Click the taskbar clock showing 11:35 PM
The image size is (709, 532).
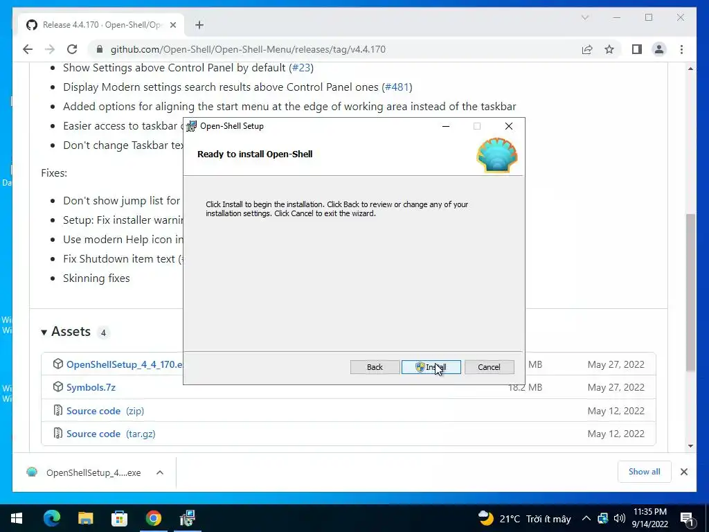coord(649,518)
